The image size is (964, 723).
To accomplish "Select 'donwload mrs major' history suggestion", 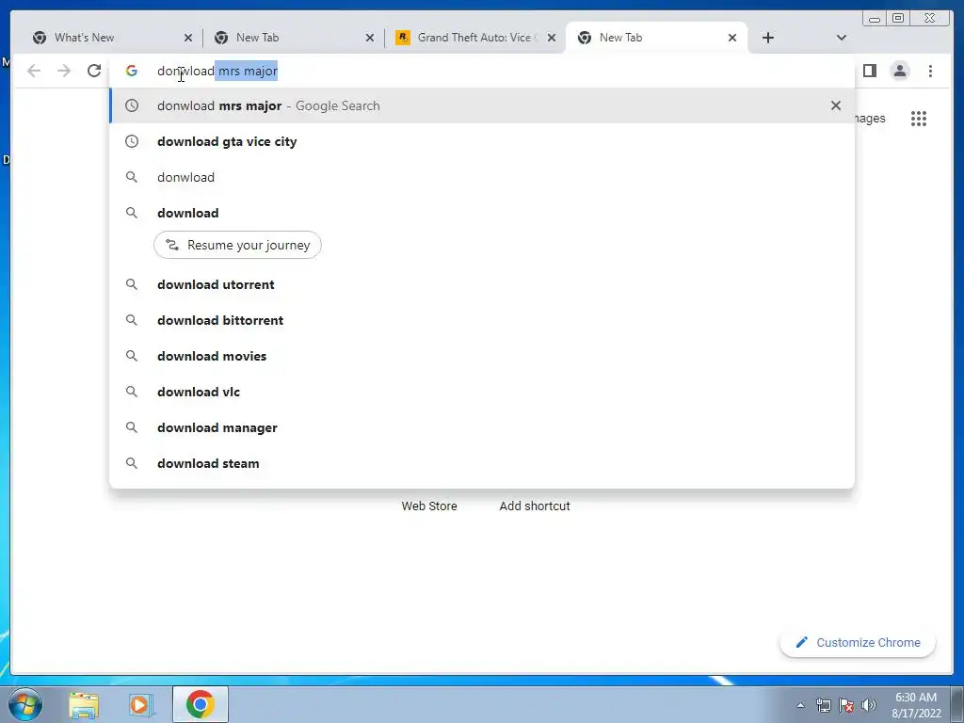I will (481, 105).
